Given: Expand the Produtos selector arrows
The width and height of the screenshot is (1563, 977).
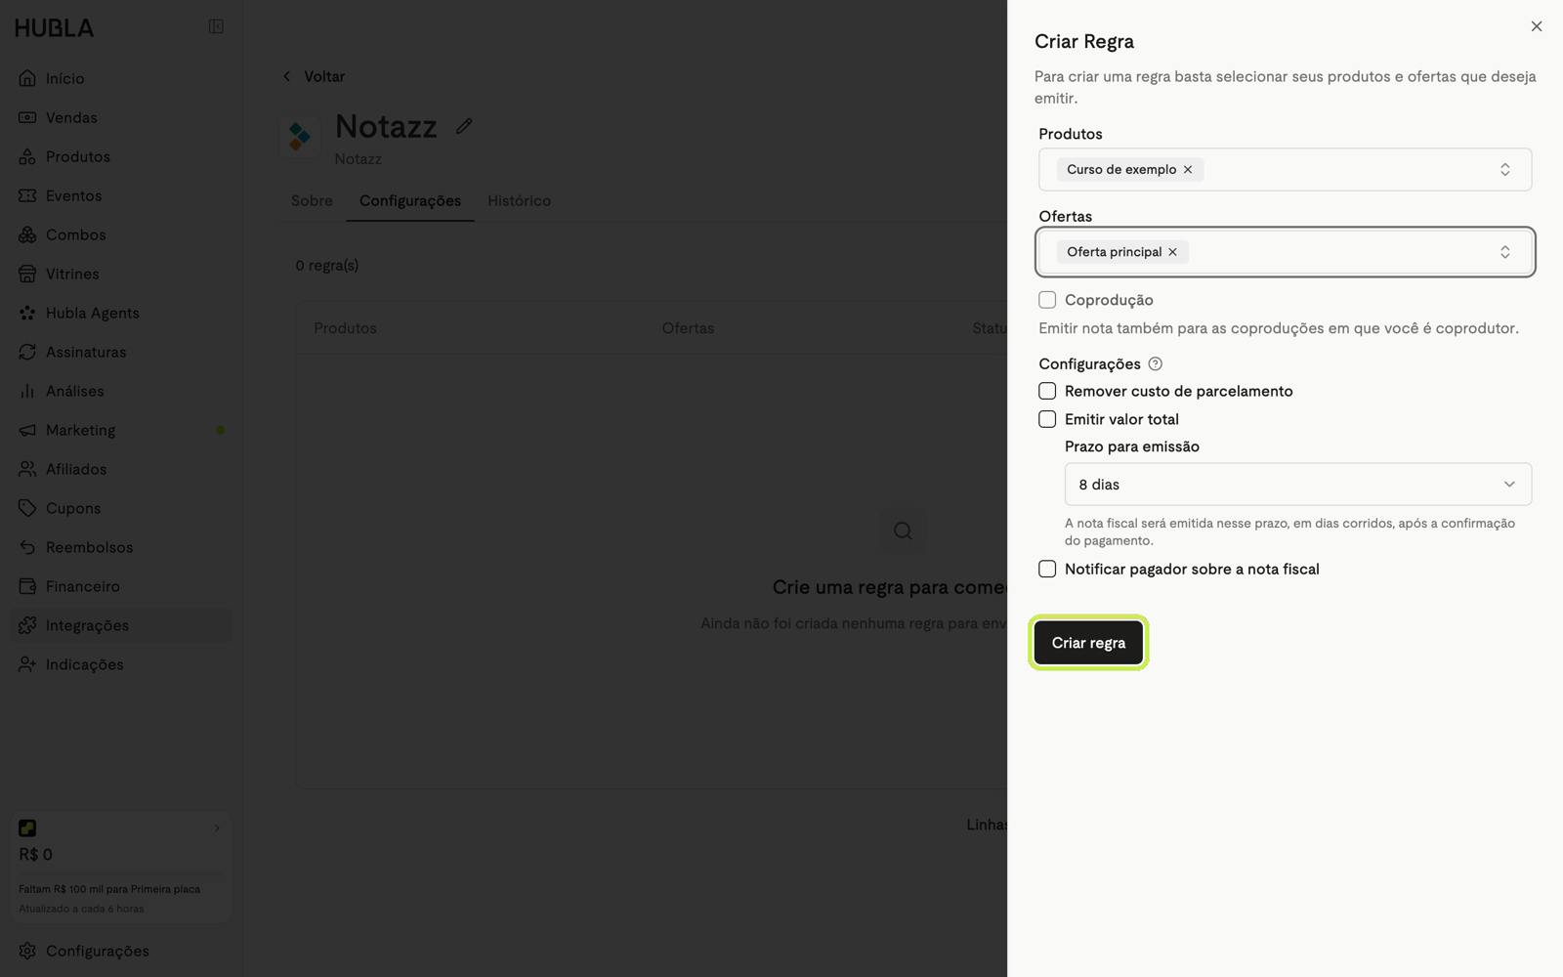Looking at the screenshot, I should point(1505,170).
